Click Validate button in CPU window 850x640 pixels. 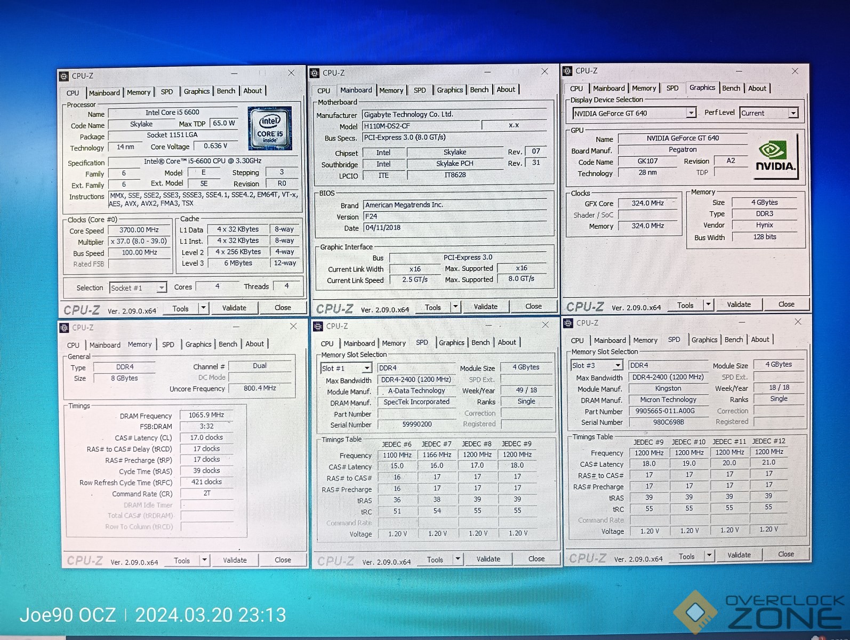pyautogui.click(x=234, y=308)
